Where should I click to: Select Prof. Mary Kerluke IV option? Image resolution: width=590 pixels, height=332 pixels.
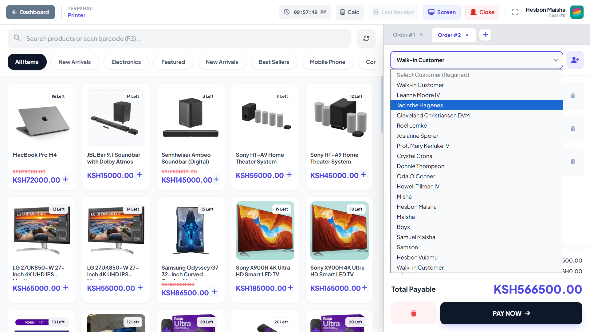[x=476, y=146]
